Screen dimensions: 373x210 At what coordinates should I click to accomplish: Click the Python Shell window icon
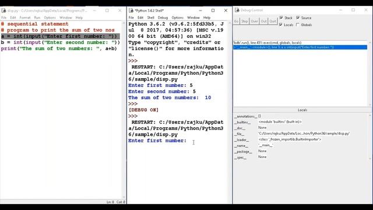click(131, 10)
